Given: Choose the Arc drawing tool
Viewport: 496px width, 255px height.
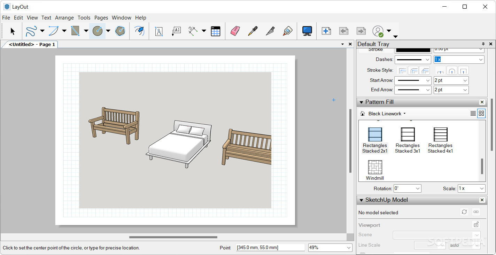Looking at the screenshot, I should click(53, 31).
